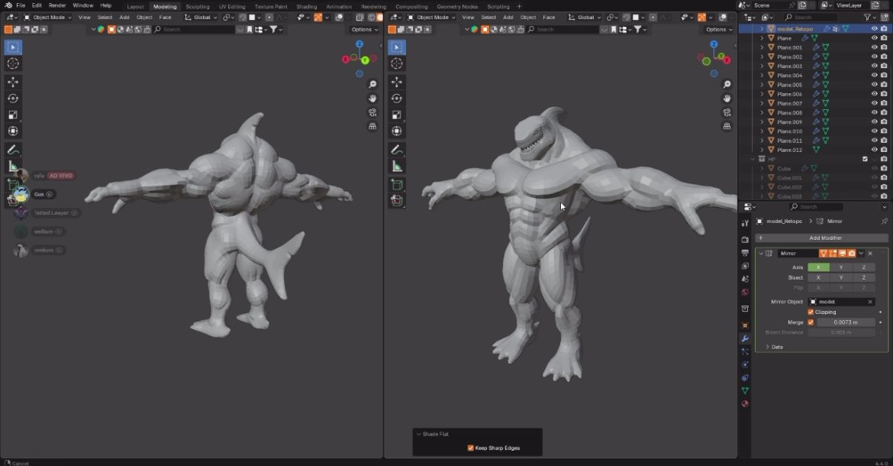Screen dimensions: 893x466
Task: Enable Mirror Axis Y button
Action: (x=841, y=267)
